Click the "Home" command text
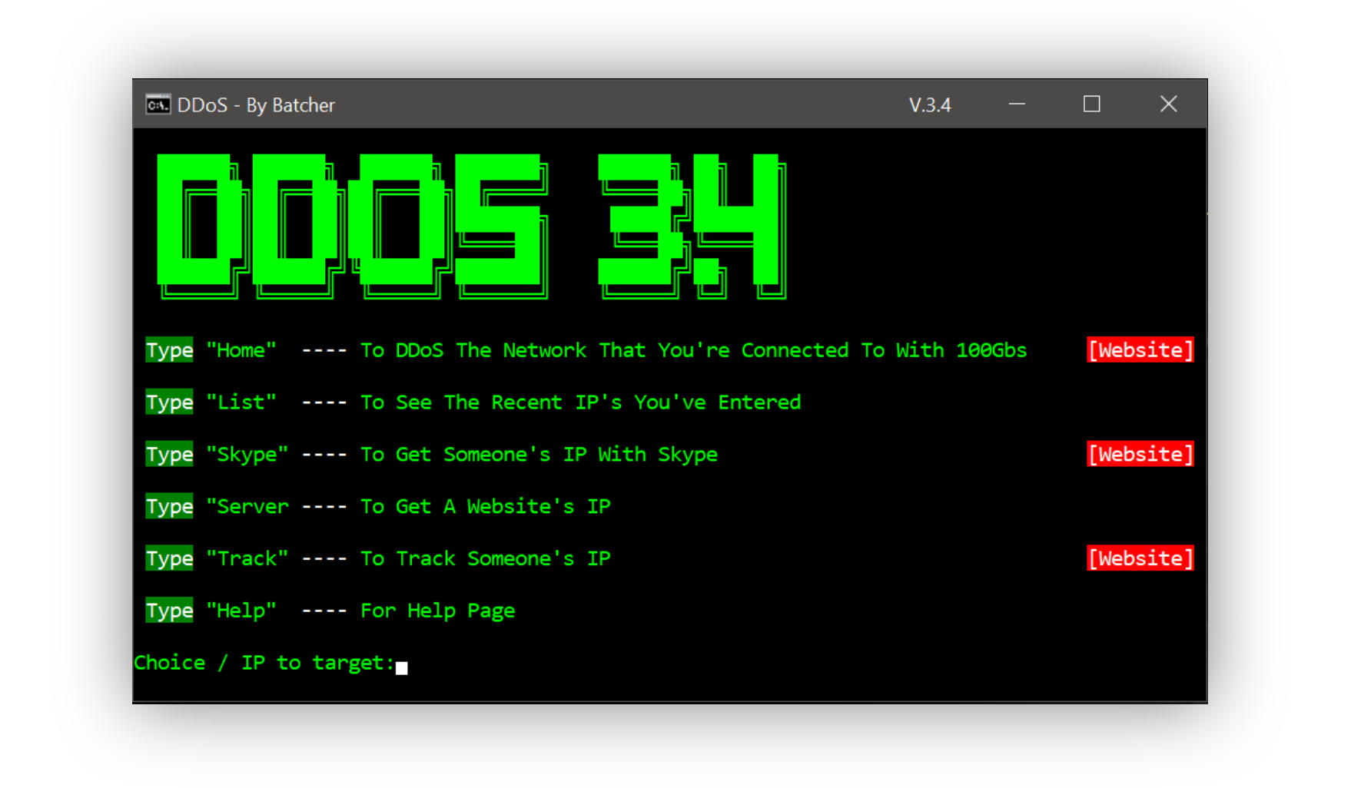The height and width of the screenshot is (788, 1351). [x=241, y=350]
